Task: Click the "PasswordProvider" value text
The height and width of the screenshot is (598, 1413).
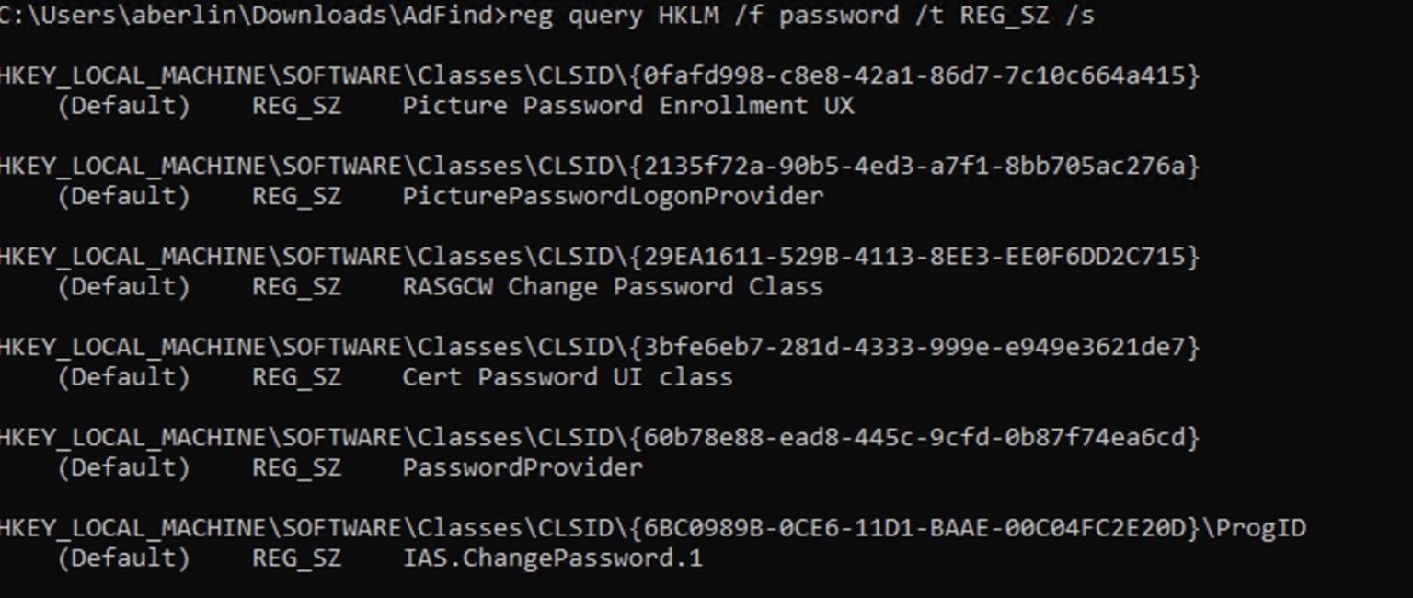Action: coord(523,467)
